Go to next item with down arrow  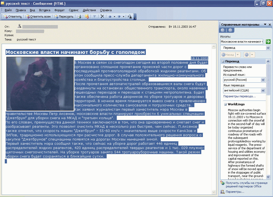119,17
